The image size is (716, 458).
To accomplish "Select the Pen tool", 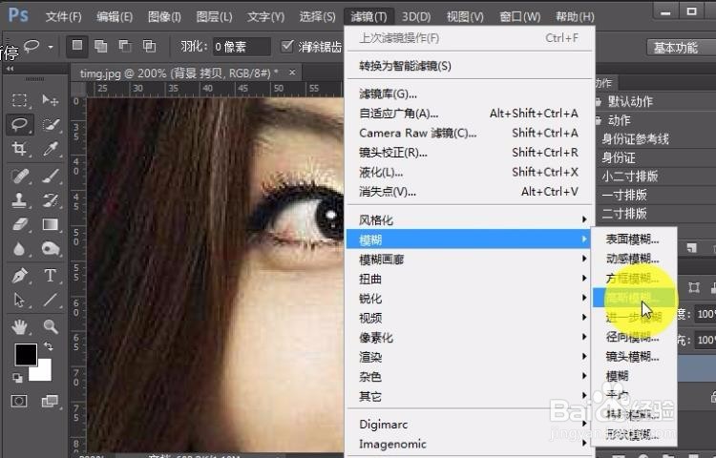I will click(19, 276).
